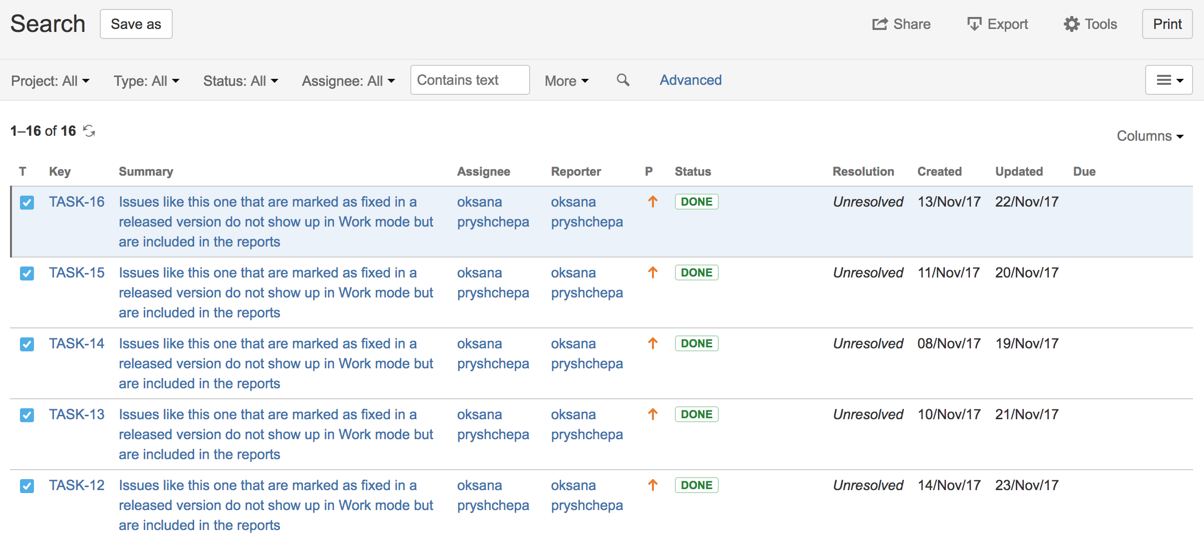
Task: Click the Save as button
Action: [136, 24]
